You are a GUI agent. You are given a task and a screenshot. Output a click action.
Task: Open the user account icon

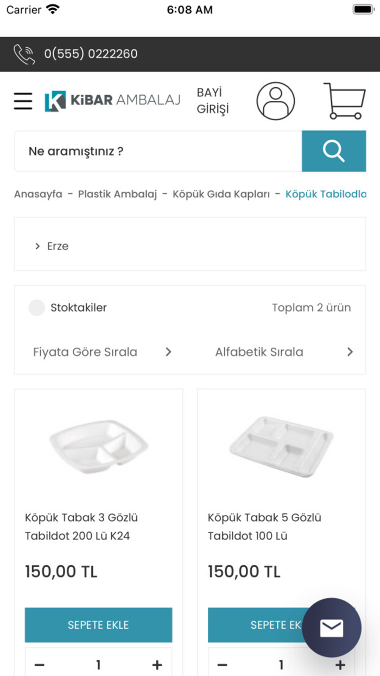point(275,101)
